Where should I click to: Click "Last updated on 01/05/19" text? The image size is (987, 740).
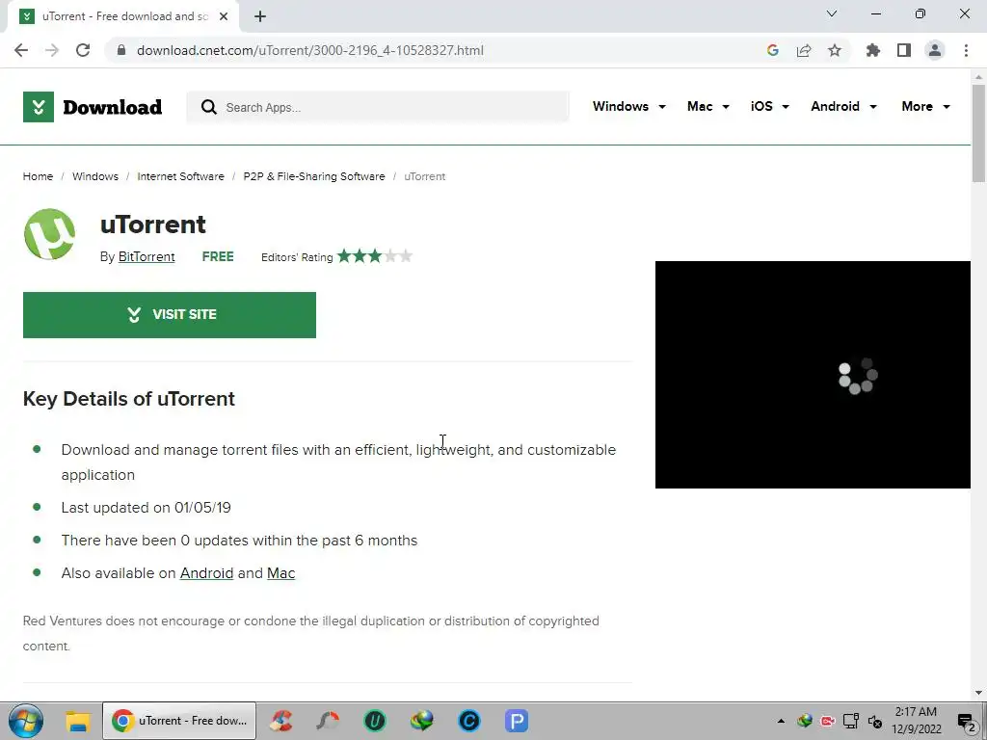pyautogui.click(x=147, y=508)
